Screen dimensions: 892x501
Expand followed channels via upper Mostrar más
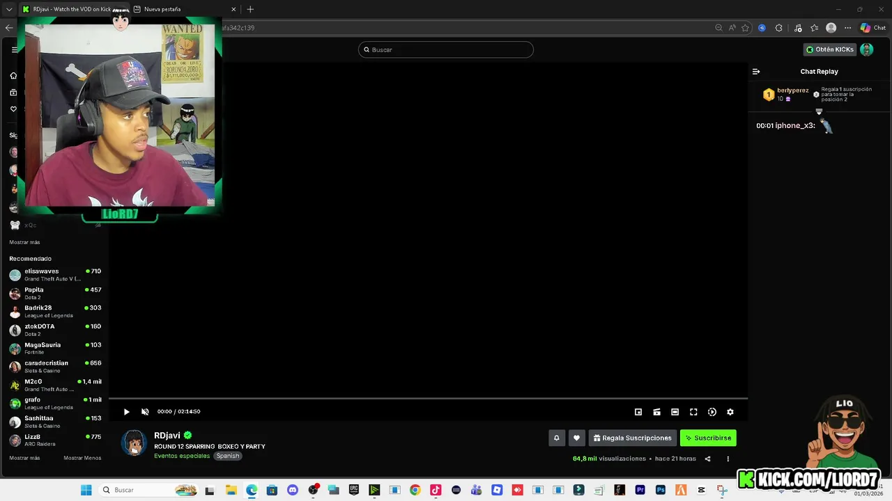click(24, 242)
